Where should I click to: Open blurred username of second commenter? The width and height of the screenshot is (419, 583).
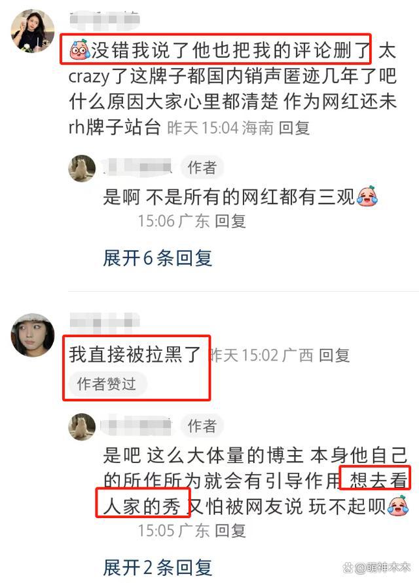[x=105, y=322]
